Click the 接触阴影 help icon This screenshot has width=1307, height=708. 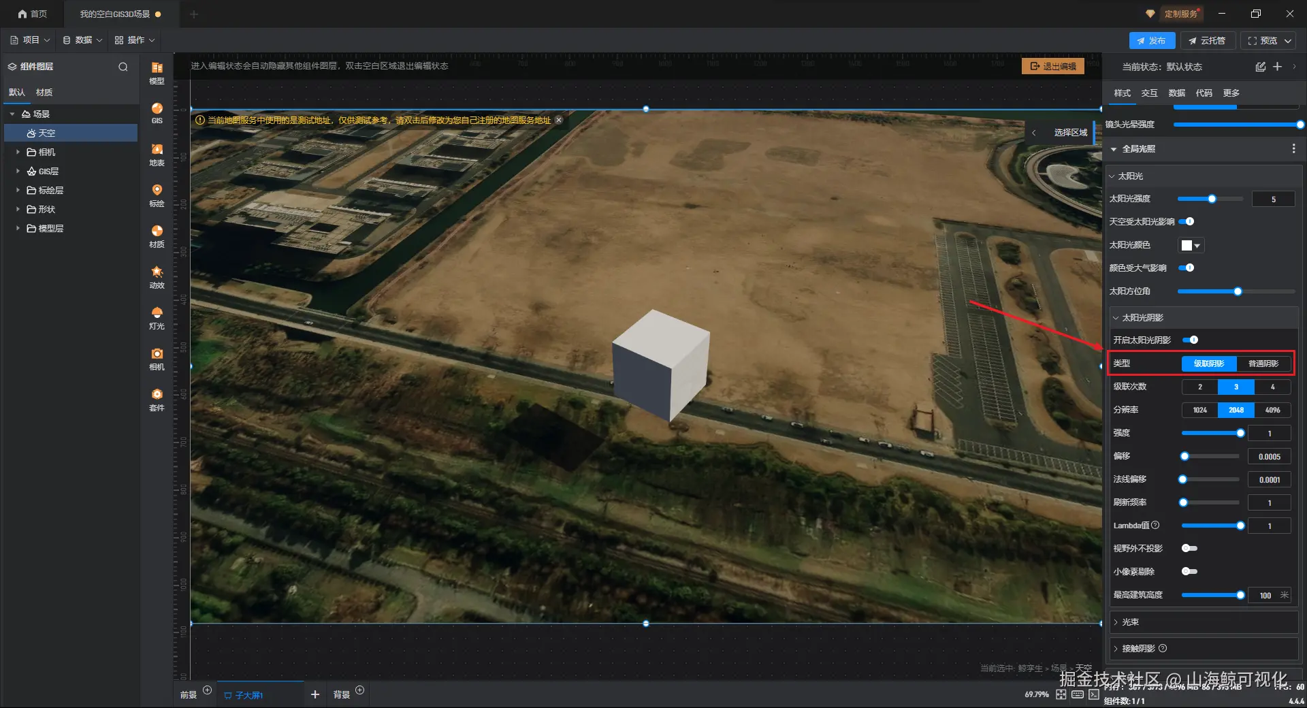(x=1163, y=648)
